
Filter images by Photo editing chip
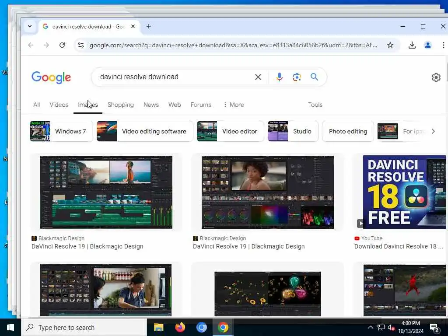(348, 131)
